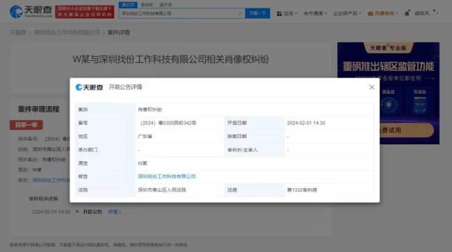This screenshot has width=452, height=252.
Task: Select the plaintiff value W某 in the dialog
Action: click(143, 163)
